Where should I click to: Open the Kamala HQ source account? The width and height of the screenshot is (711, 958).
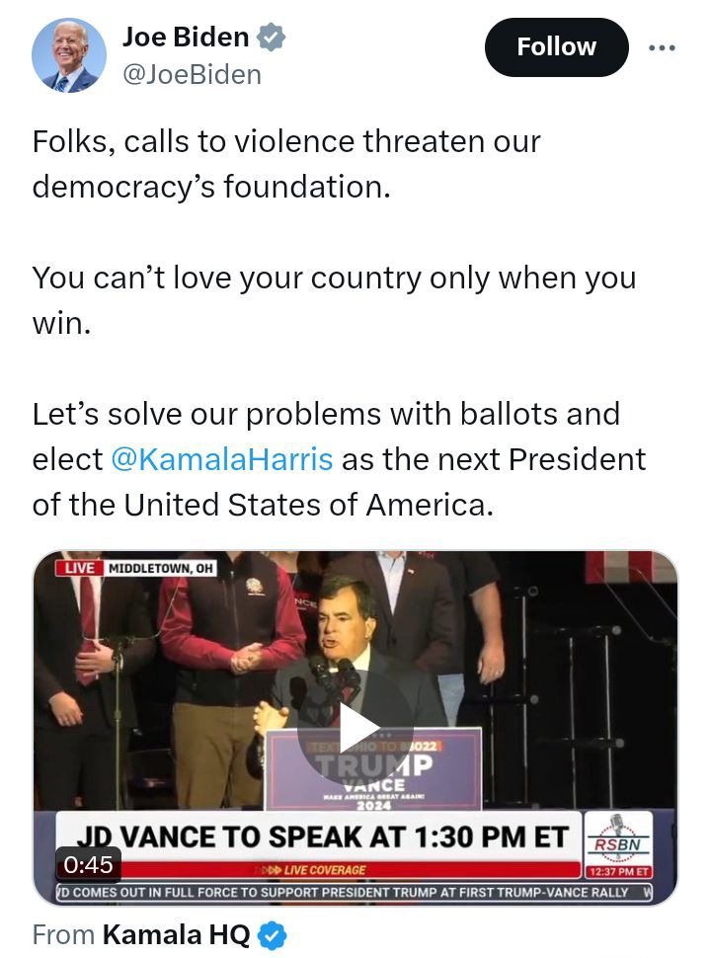pos(176,934)
